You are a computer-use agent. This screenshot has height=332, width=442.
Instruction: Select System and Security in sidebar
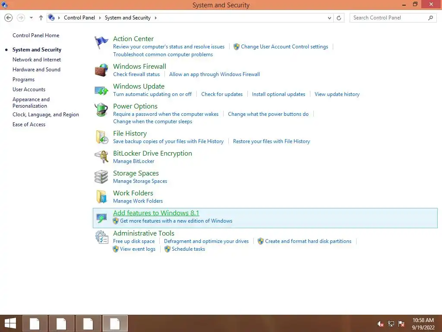coord(37,50)
